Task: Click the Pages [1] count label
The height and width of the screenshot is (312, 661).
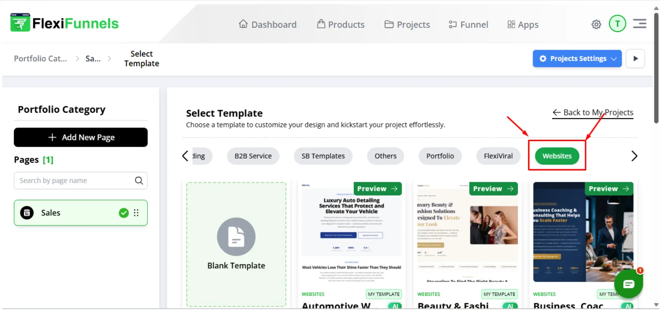Action: click(x=34, y=160)
